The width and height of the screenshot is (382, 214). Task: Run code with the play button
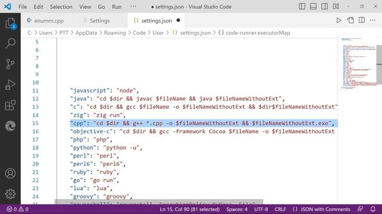[x=338, y=20]
